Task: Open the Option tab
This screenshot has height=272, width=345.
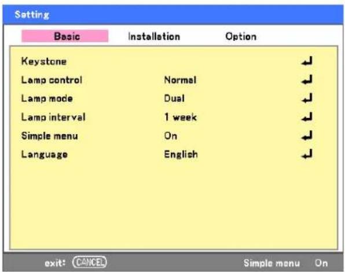Action: click(241, 36)
